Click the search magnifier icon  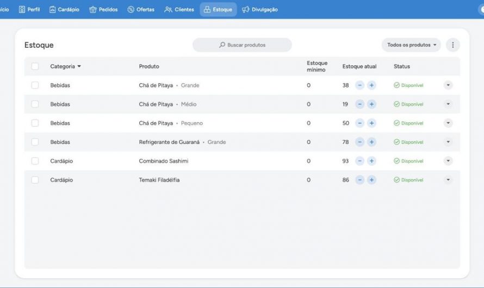coord(222,45)
